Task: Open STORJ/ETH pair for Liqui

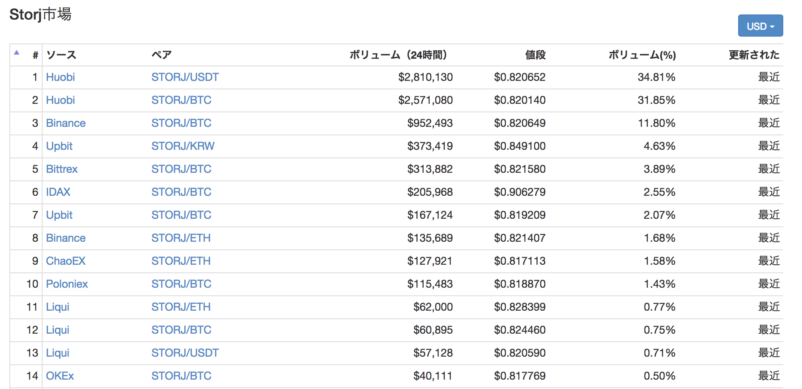Action: [x=181, y=307]
